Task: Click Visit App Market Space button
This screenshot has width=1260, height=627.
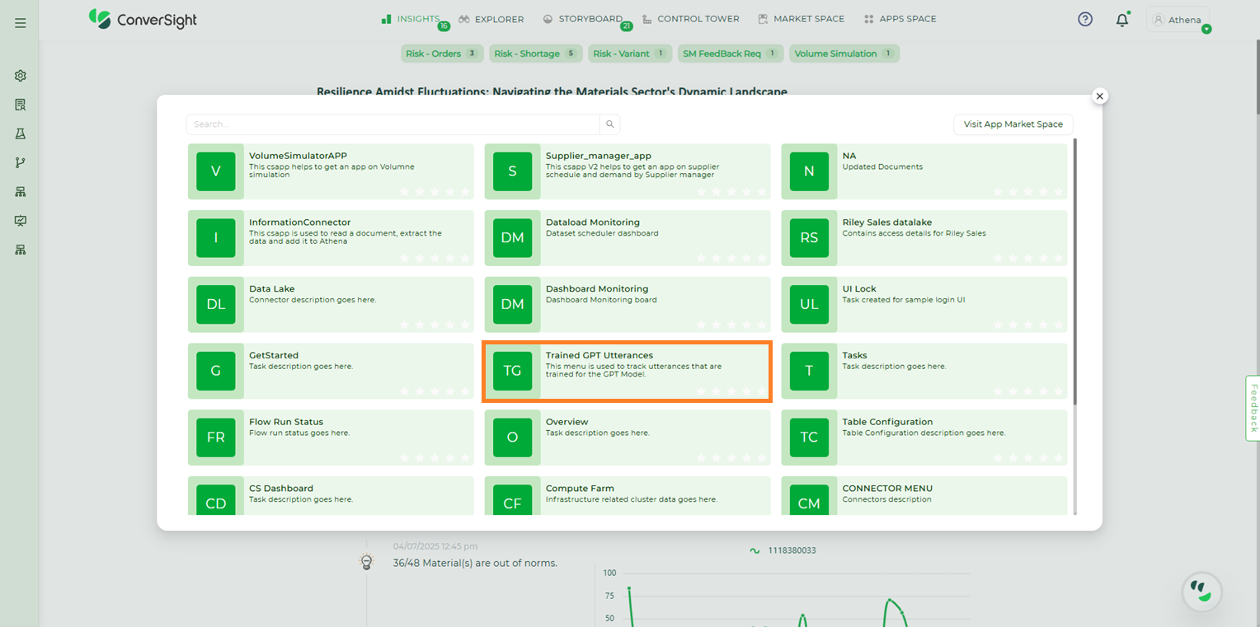Action: pos(1013,124)
